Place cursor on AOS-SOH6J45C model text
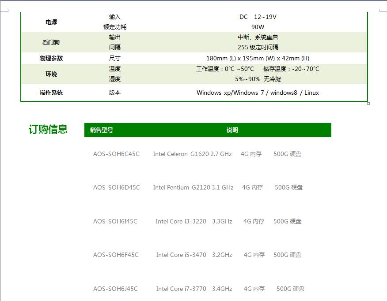This screenshot has width=387, height=301. [115, 289]
